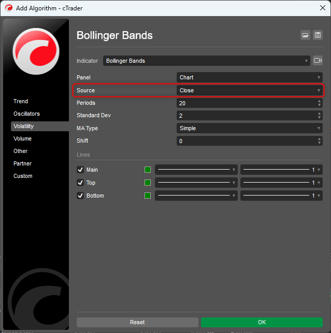Screen dimensions: 331x333
Task: Open the Bottom line green color swatch
Action: (148, 196)
